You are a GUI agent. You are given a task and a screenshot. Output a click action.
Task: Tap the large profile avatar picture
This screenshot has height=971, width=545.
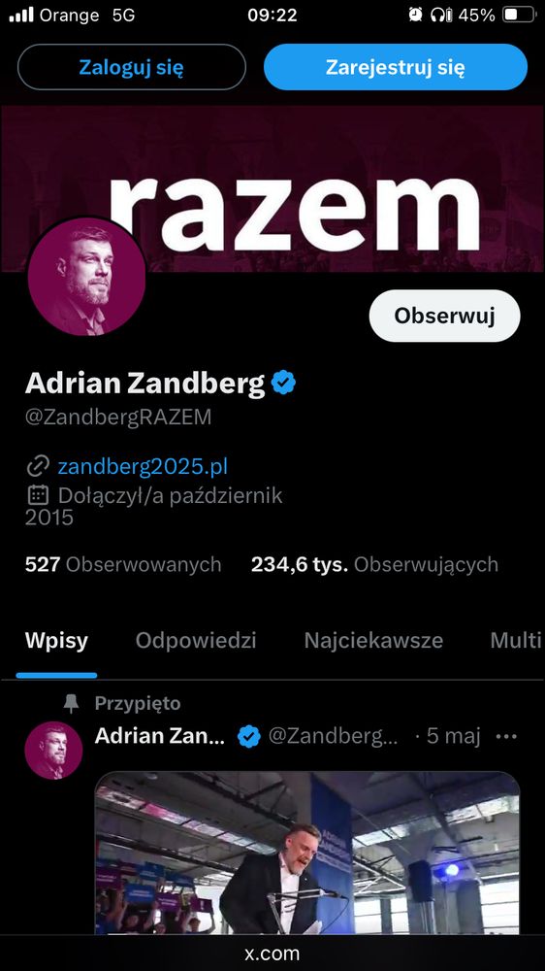(86, 277)
